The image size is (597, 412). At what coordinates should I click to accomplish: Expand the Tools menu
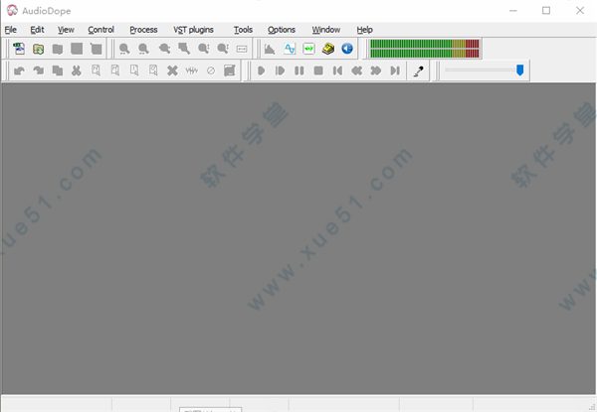point(243,30)
